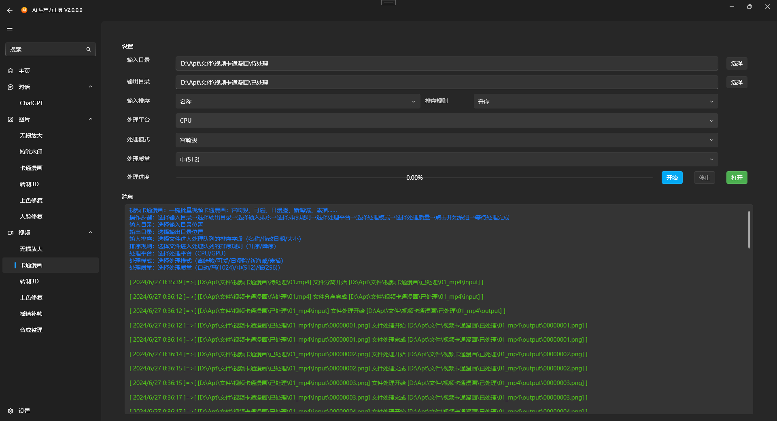Select 插值补帧 in the sidebar
Screen dimensions: 777x421
51,314
